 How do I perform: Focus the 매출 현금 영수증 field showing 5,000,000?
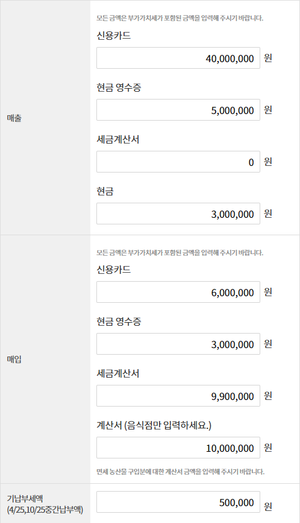[x=178, y=110]
